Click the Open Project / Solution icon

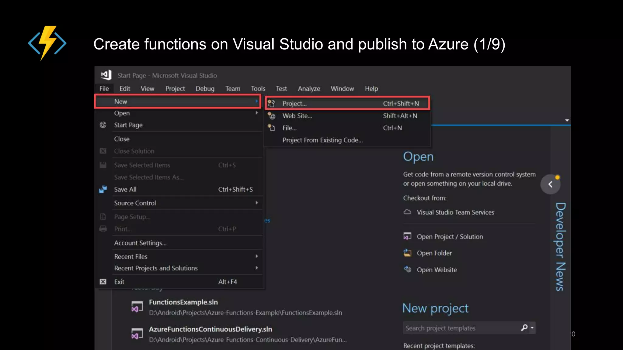[x=407, y=236]
